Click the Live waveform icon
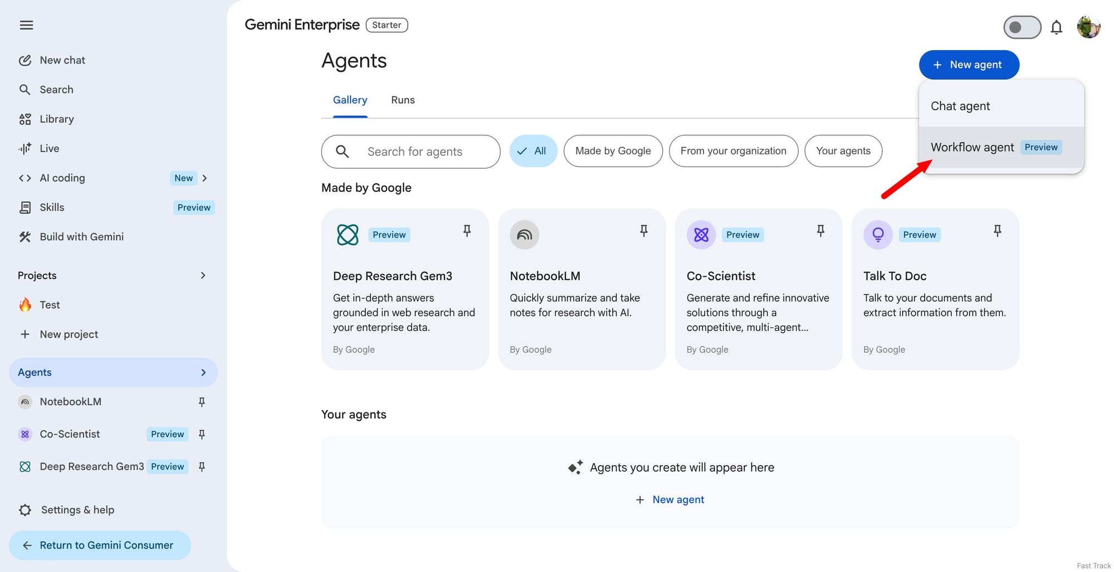The height and width of the screenshot is (572, 1114). (25, 149)
